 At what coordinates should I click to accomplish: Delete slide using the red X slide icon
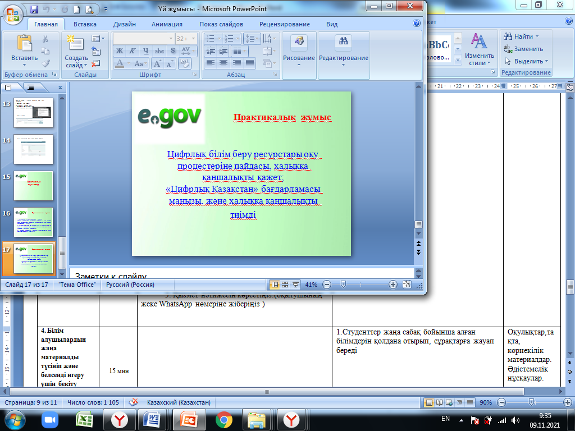[x=96, y=63]
